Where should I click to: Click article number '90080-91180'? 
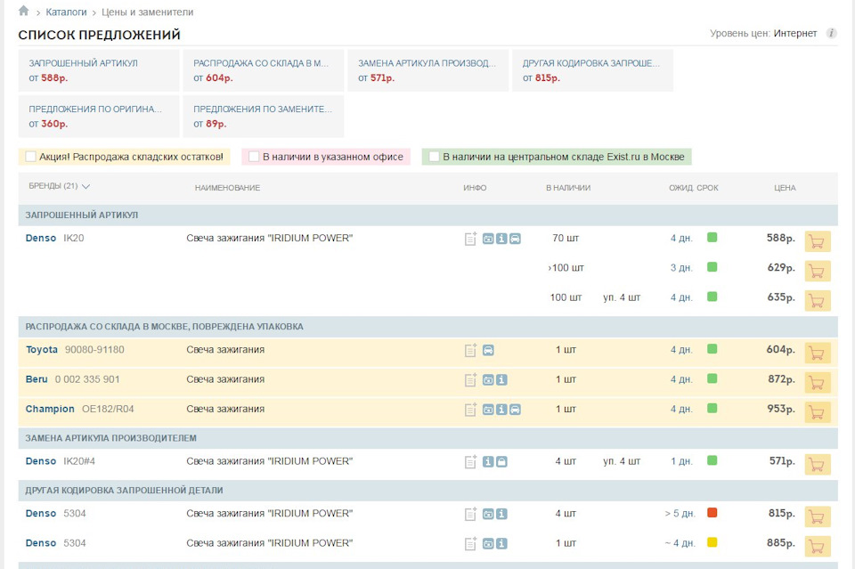coord(94,350)
